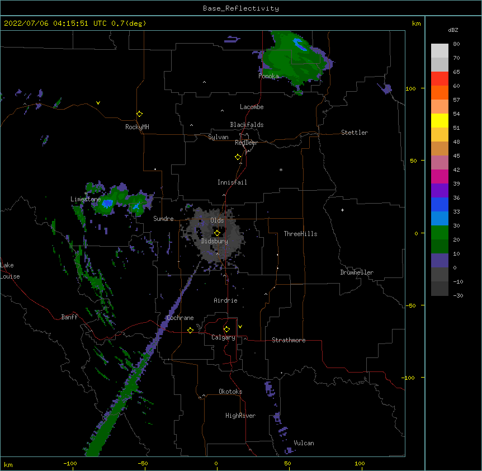The image size is (482, 471).
Task: Click the -30 label at legend bottom
Action: 458,295
